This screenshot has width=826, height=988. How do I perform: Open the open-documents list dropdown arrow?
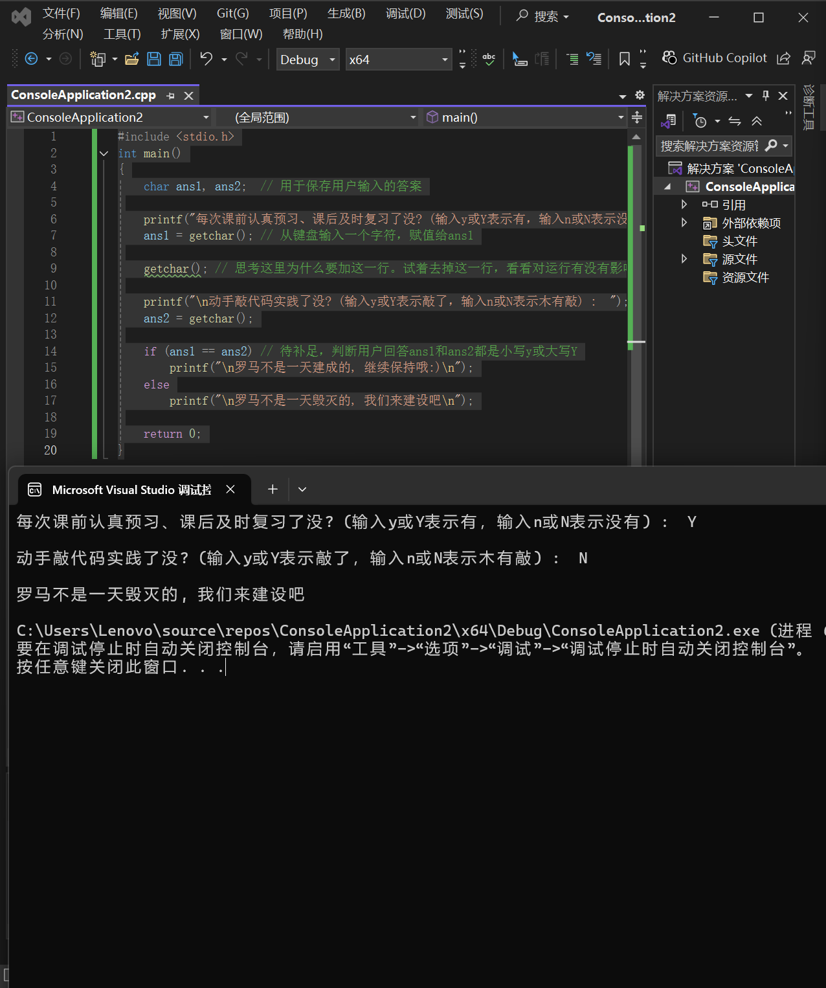point(622,96)
